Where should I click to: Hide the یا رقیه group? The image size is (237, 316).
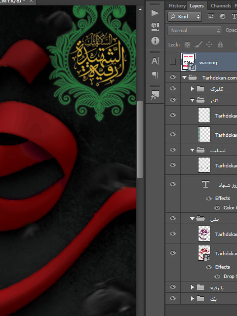tap(173, 287)
